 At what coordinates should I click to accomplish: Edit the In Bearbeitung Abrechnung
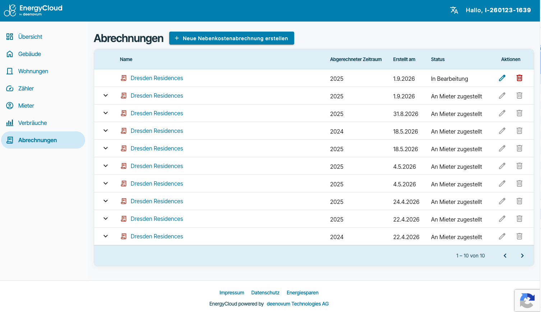click(502, 78)
